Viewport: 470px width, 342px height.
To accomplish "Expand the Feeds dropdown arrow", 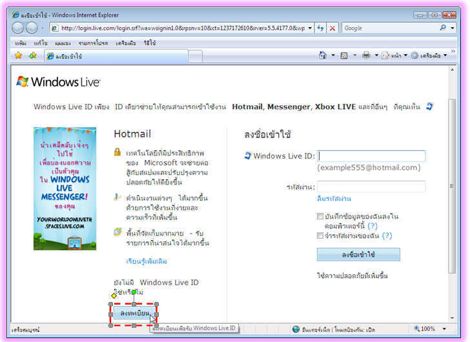I will 354,55.
